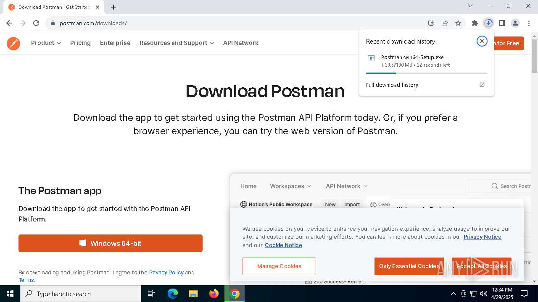The width and height of the screenshot is (538, 302).
Task: Expand Workspaces in the app preview
Action: point(291,186)
